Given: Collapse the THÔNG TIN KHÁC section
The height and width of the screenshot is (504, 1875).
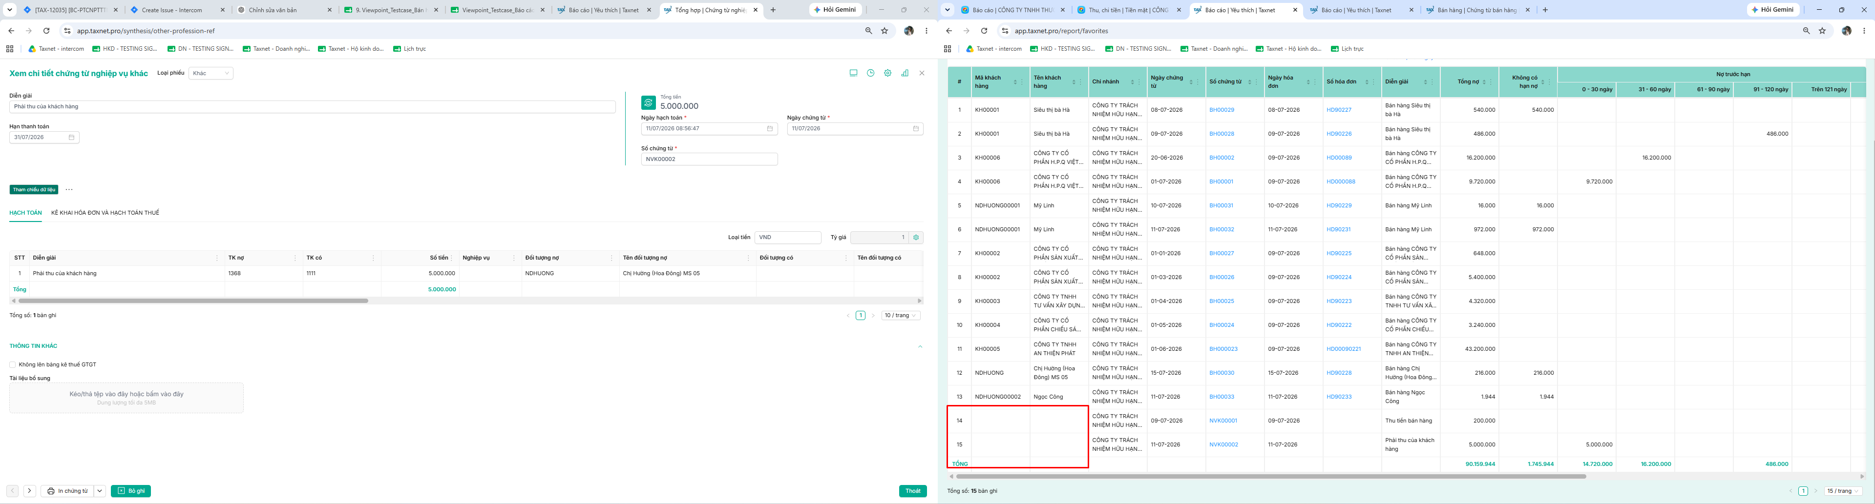Looking at the screenshot, I should 920,346.
